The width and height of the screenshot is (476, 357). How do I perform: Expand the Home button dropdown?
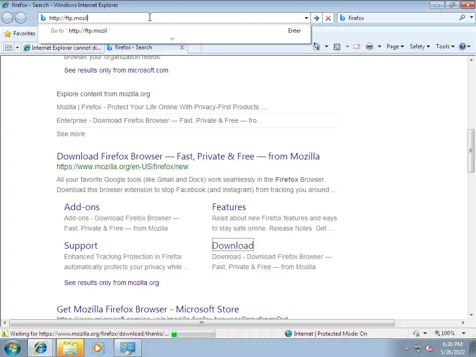coord(326,46)
